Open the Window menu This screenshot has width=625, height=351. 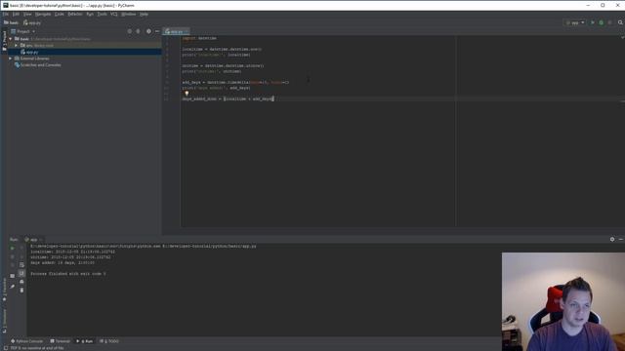tap(128, 14)
